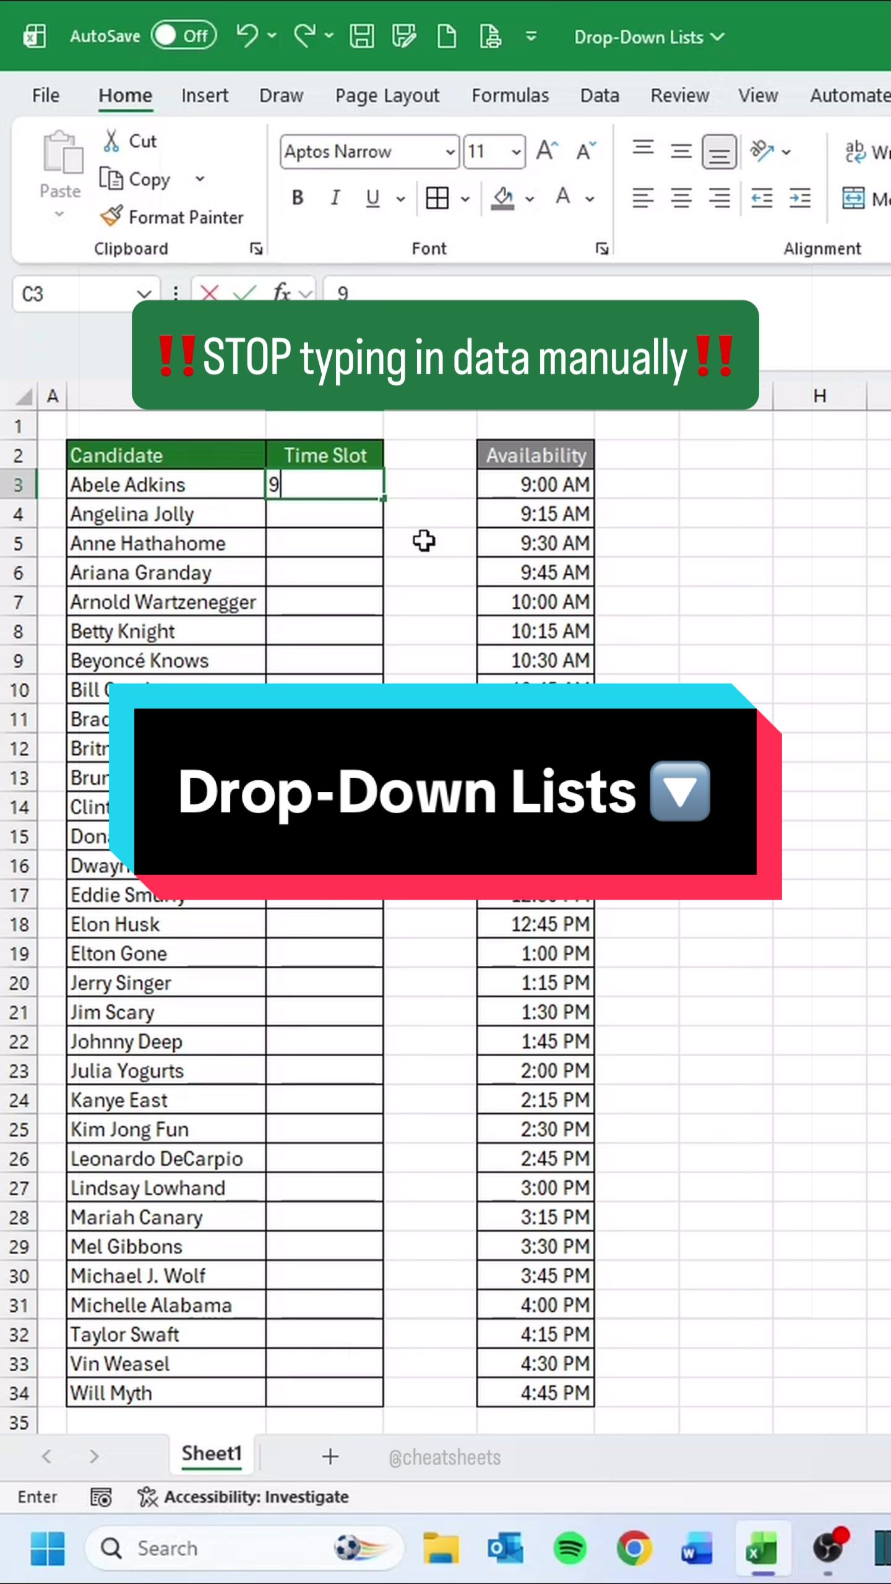Viewport: 891px width, 1584px height.
Task: Open Customize Quick Access Toolbar menu
Action: pyautogui.click(x=531, y=37)
